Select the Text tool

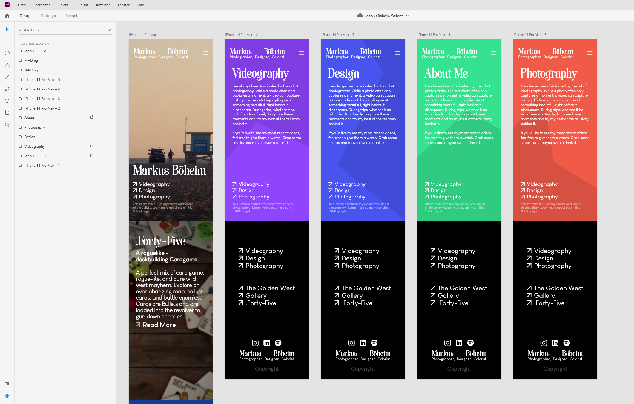click(x=7, y=101)
